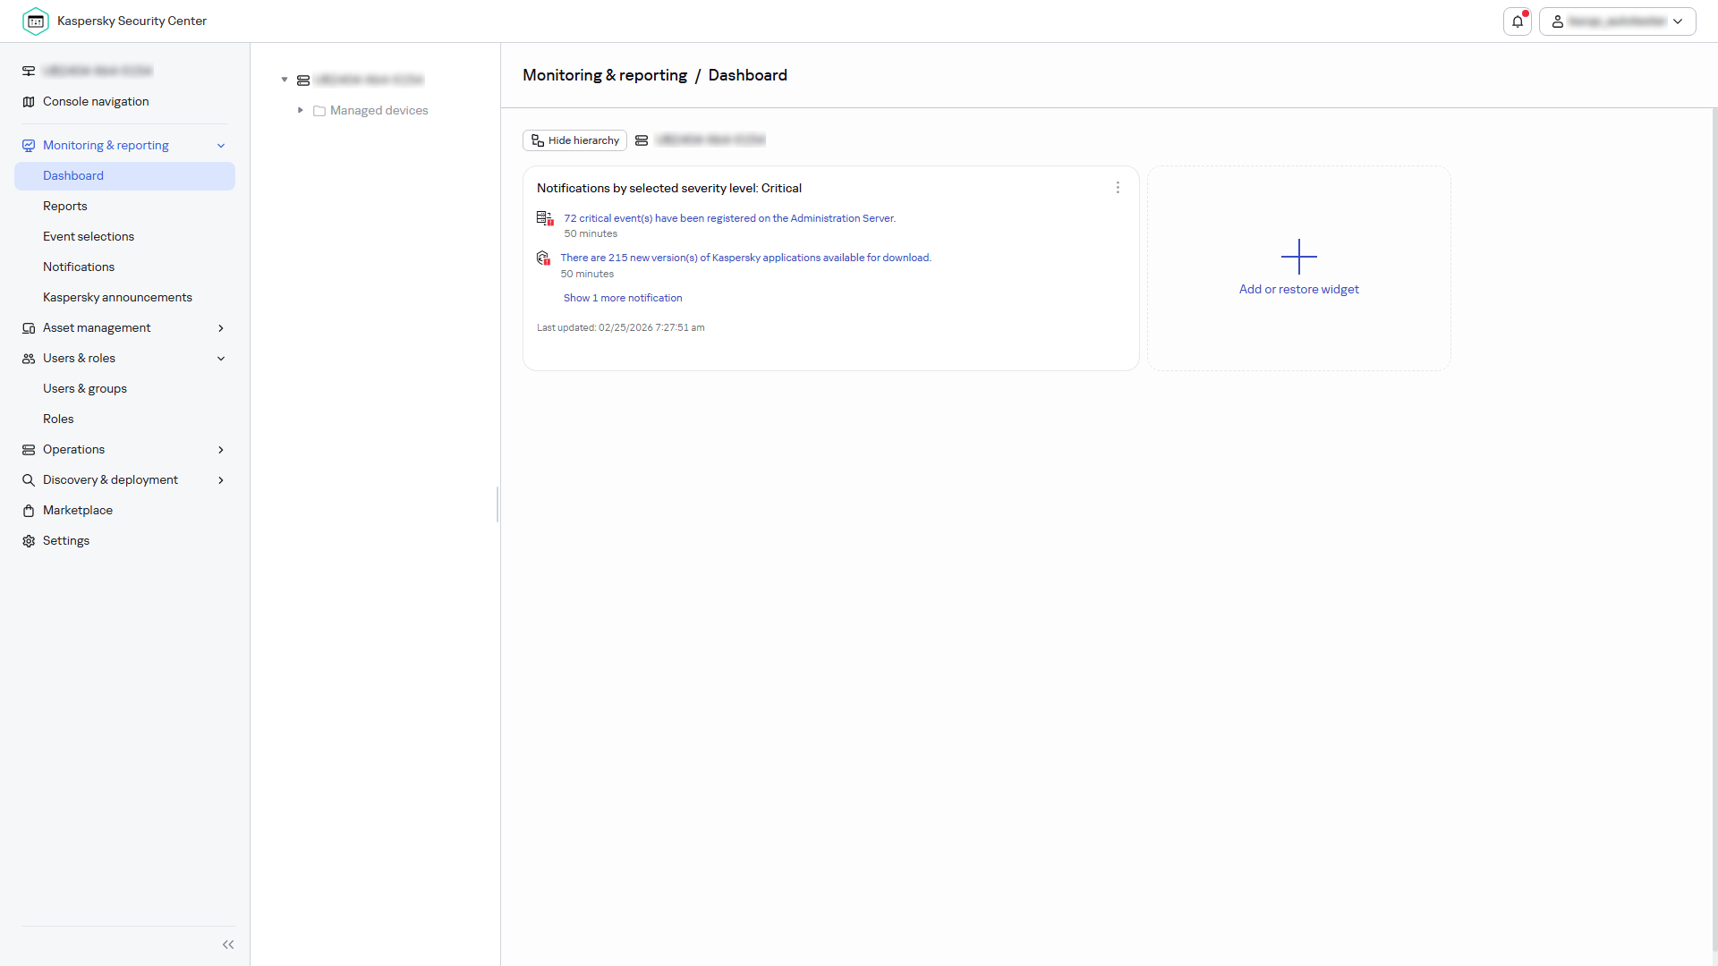
Task: Click the Settings gear icon
Action: tap(29, 541)
